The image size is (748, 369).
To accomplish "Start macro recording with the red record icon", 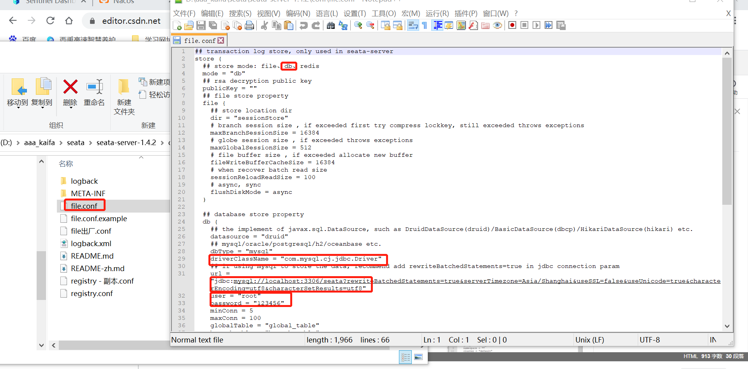I will click(512, 25).
